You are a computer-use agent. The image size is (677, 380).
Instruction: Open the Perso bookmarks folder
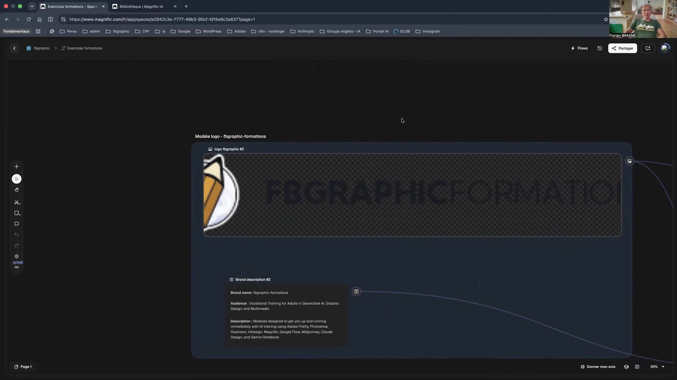[68, 31]
